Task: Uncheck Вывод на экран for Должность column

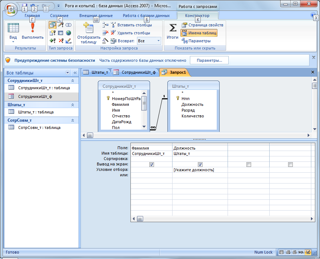Action: point(200,164)
